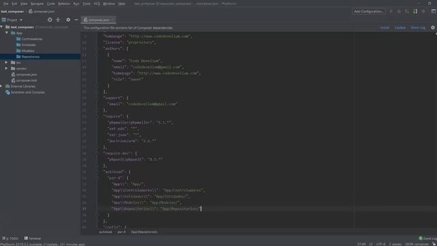Image resolution: width=437 pixels, height=246 pixels.
Task: Open the Code menu
Action: tap(51, 3)
